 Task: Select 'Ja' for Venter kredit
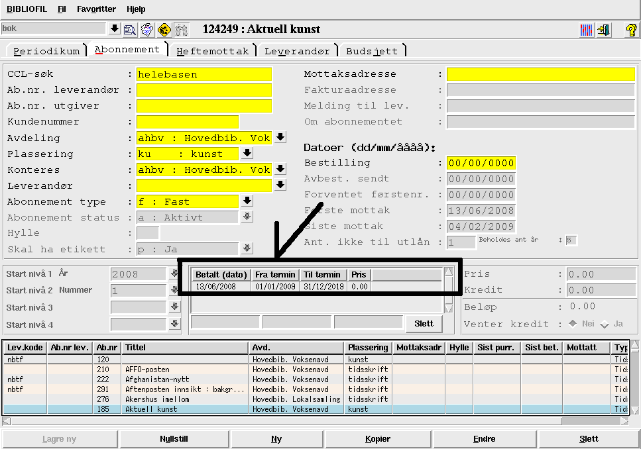604,324
